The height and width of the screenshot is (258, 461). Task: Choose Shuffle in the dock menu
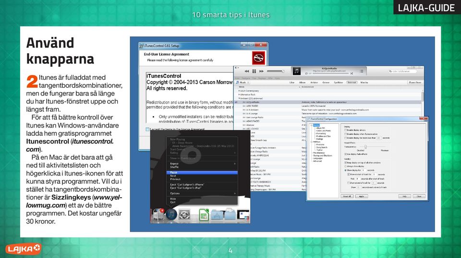pyautogui.click(x=202, y=167)
